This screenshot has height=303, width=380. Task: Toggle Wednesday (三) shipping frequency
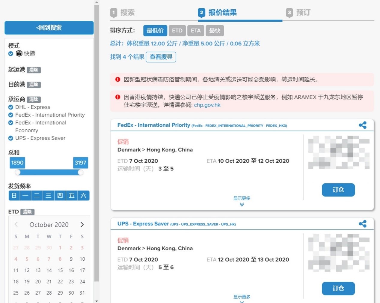[x=49, y=196]
